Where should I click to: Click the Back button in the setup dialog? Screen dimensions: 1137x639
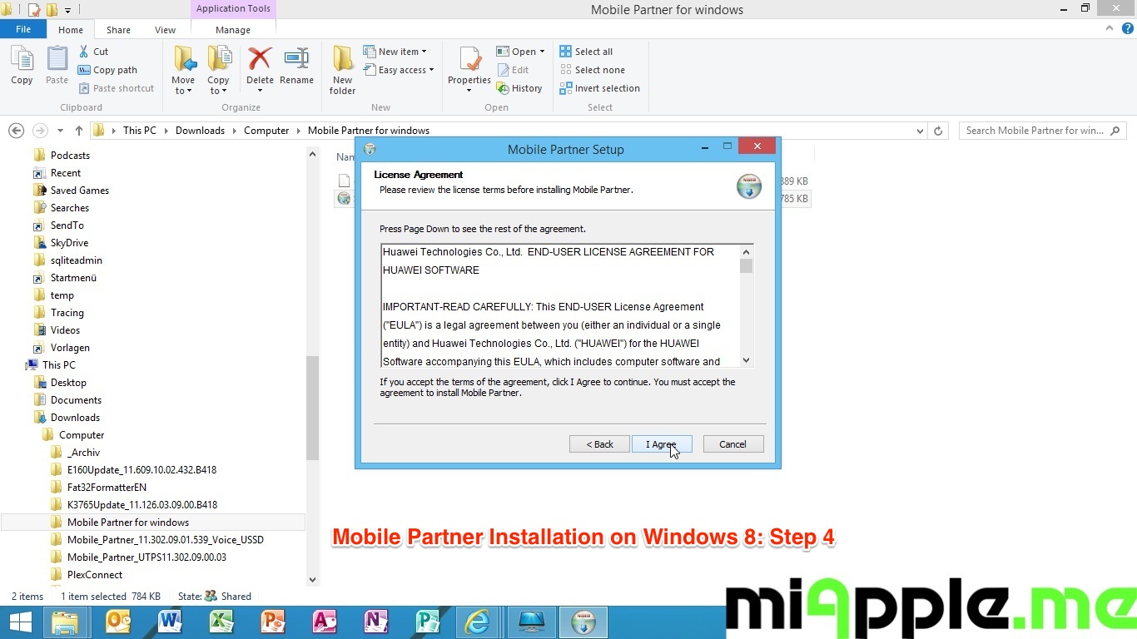[x=599, y=444]
